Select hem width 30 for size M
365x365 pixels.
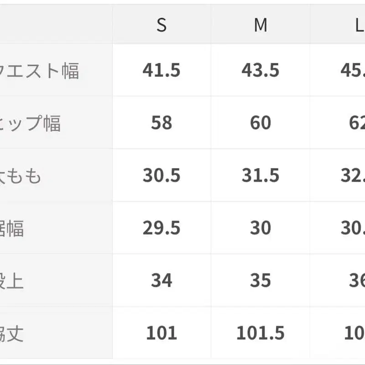261,228
